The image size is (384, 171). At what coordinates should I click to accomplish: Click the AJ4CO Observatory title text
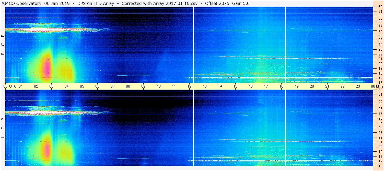click(x=22, y=3)
